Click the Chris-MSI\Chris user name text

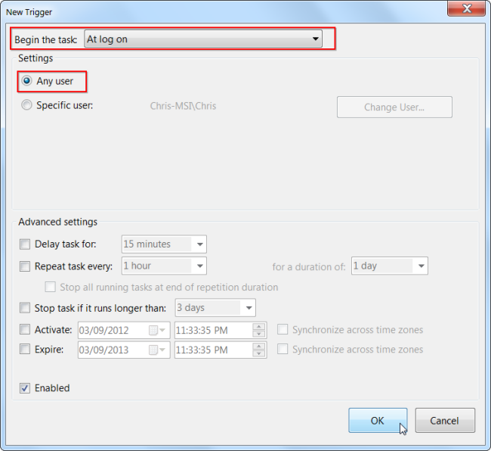(x=184, y=106)
